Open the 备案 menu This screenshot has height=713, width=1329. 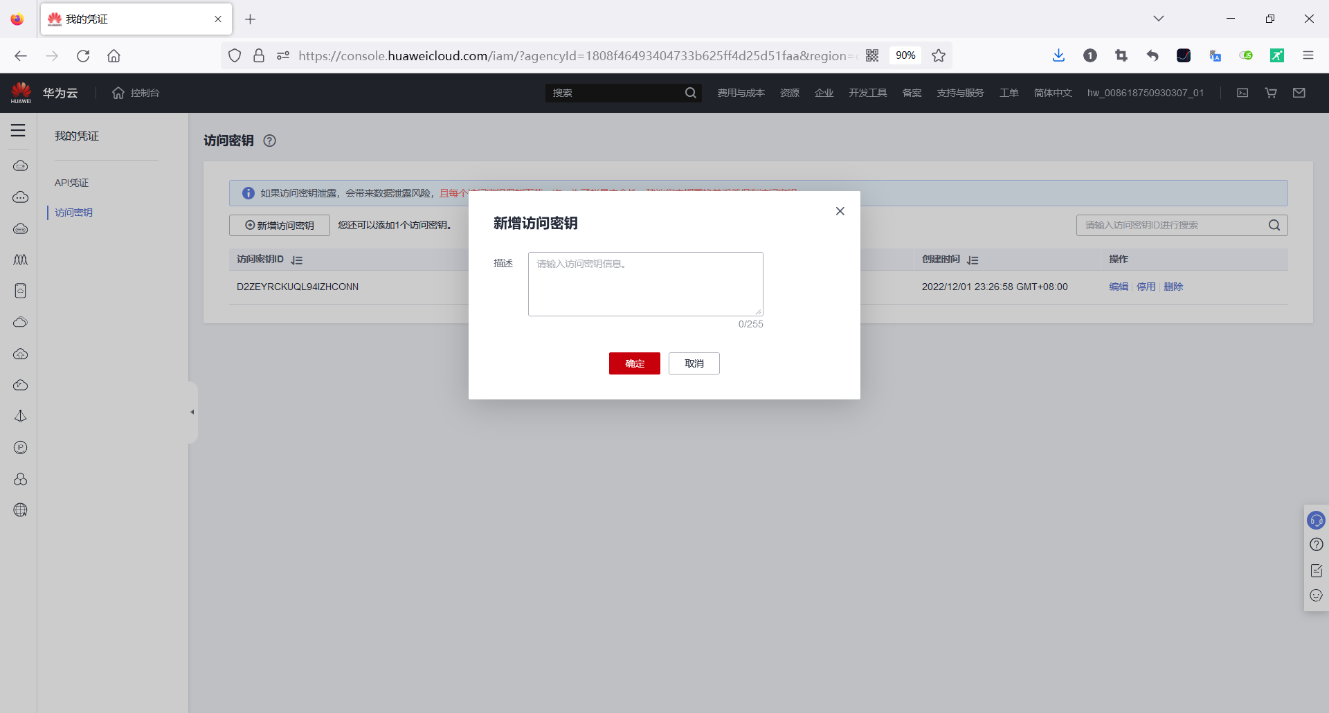coord(912,93)
